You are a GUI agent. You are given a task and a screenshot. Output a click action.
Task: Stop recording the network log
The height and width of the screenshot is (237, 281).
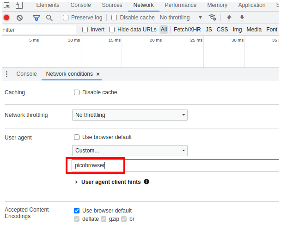click(x=6, y=18)
